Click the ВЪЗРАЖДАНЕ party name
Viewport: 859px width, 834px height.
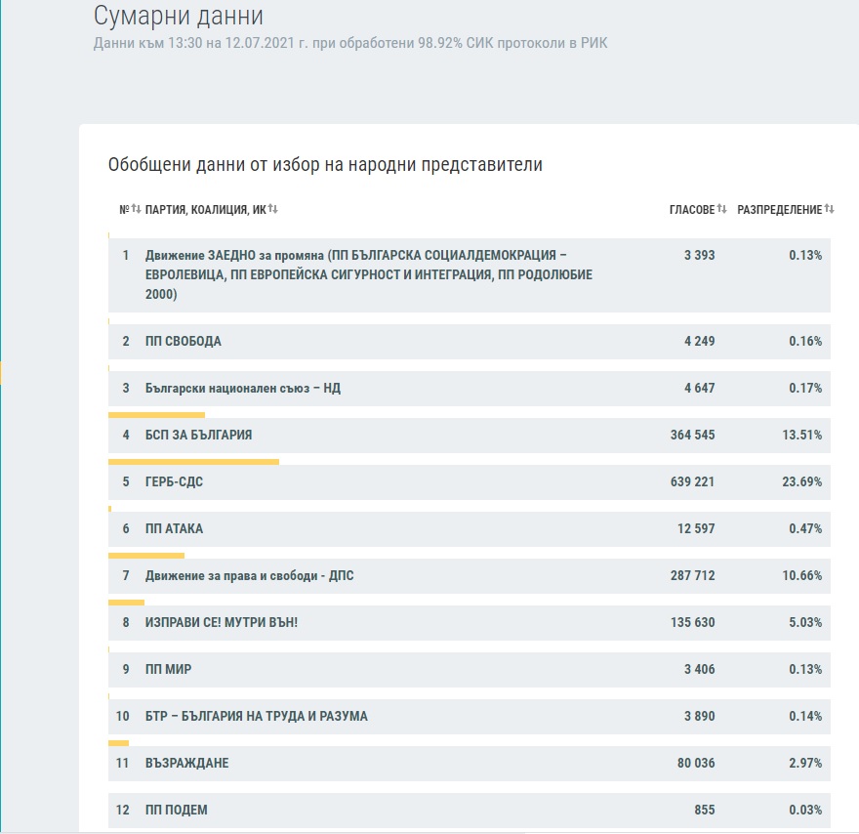(x=186, y=764)
